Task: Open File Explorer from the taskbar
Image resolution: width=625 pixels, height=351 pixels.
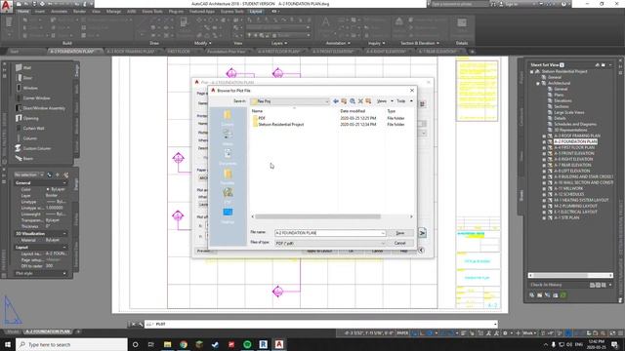Action: click(167, 344)
